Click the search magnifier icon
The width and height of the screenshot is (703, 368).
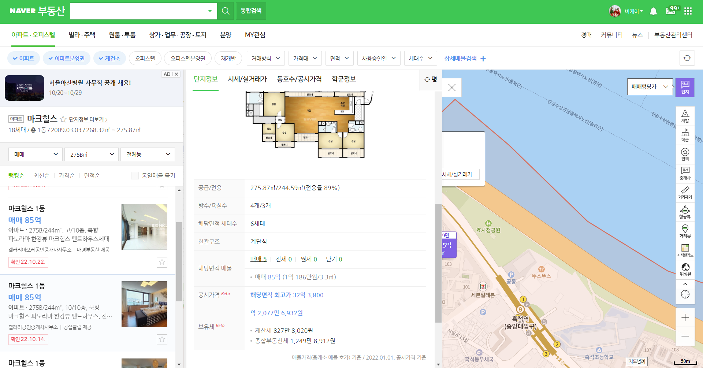coord(226,11)
